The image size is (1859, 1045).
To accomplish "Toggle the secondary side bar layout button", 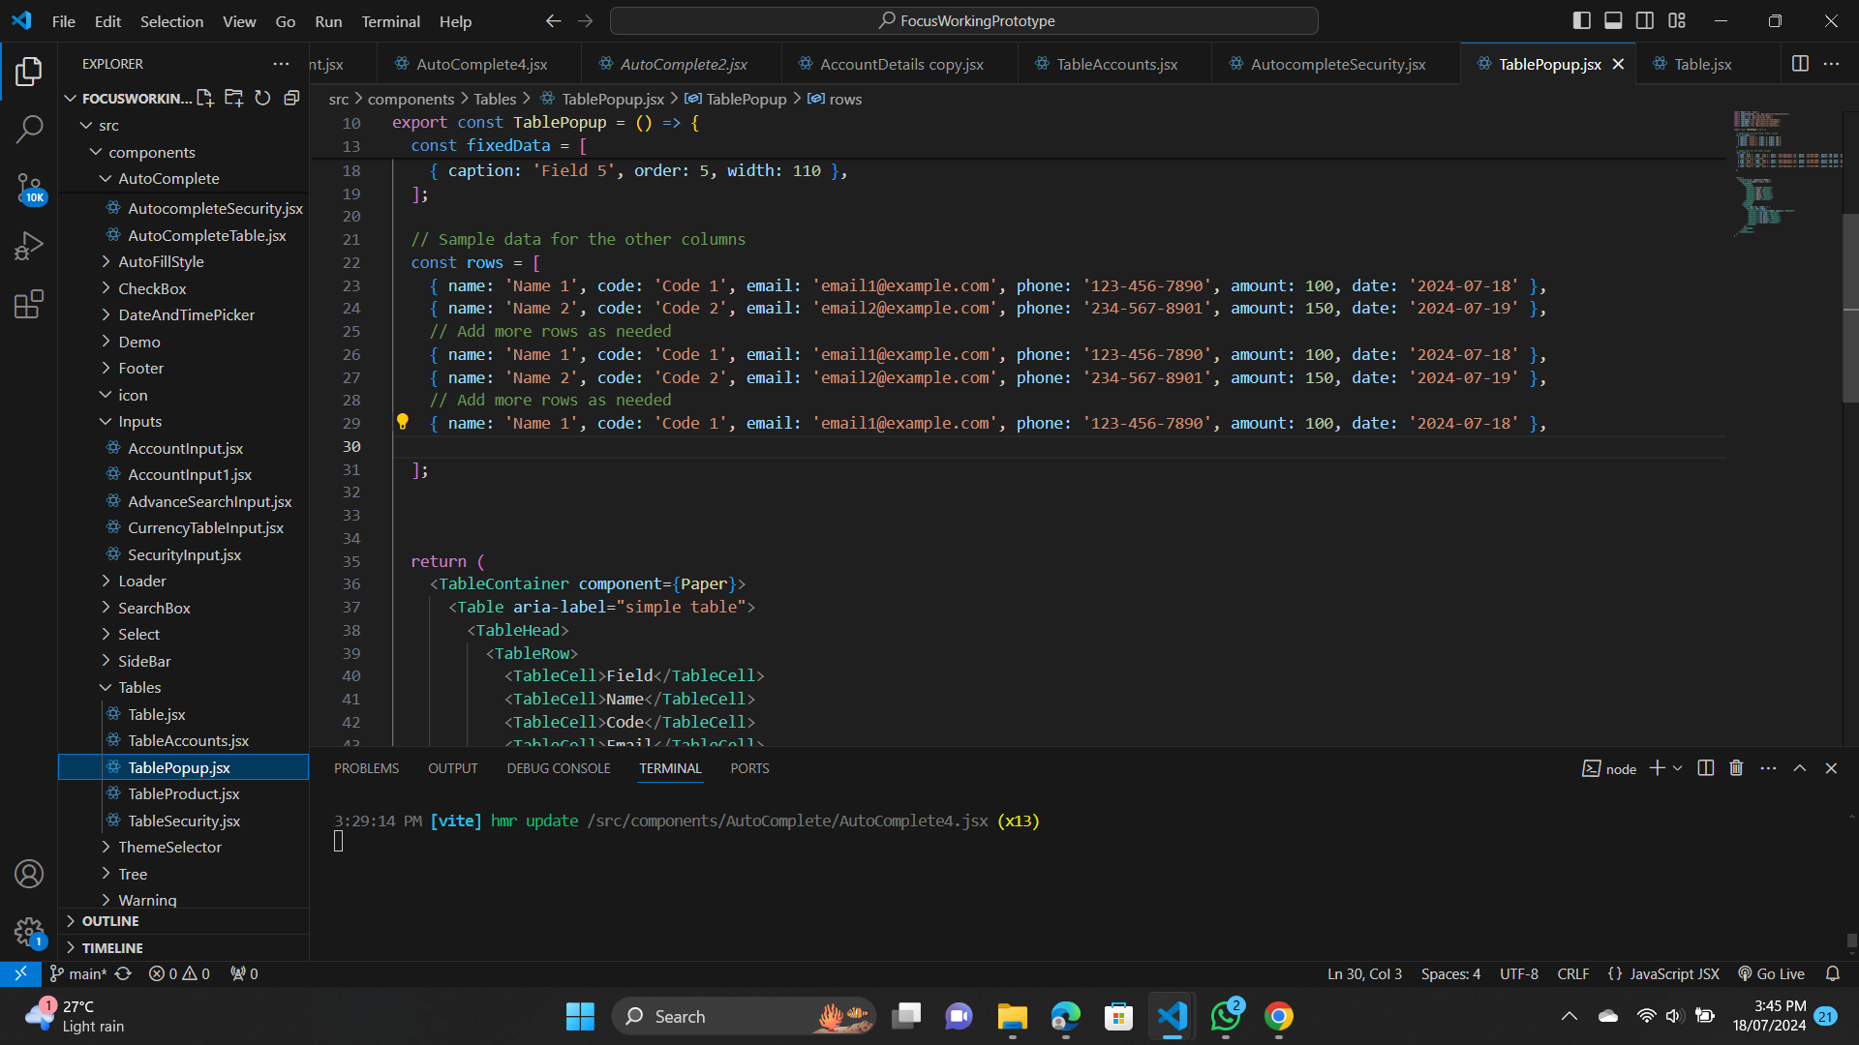I will click(1645, 20).
